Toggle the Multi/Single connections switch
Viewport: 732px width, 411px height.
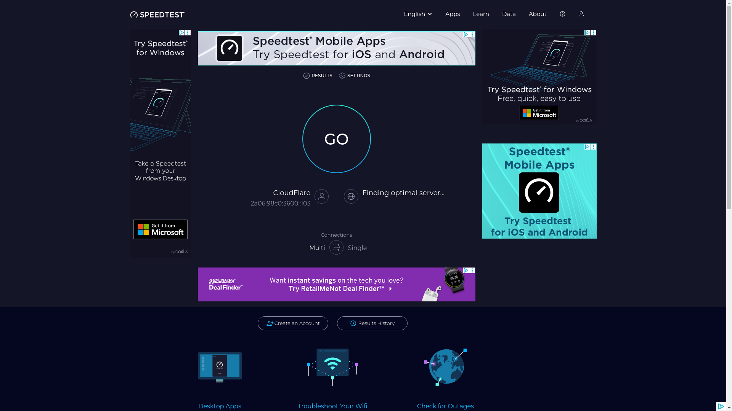(336, 247)
